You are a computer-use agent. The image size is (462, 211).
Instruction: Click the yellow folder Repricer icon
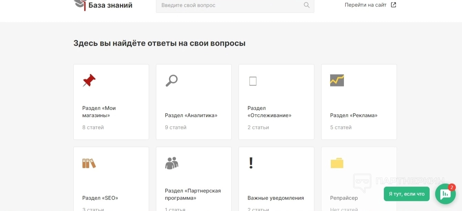tap(337, 163)
